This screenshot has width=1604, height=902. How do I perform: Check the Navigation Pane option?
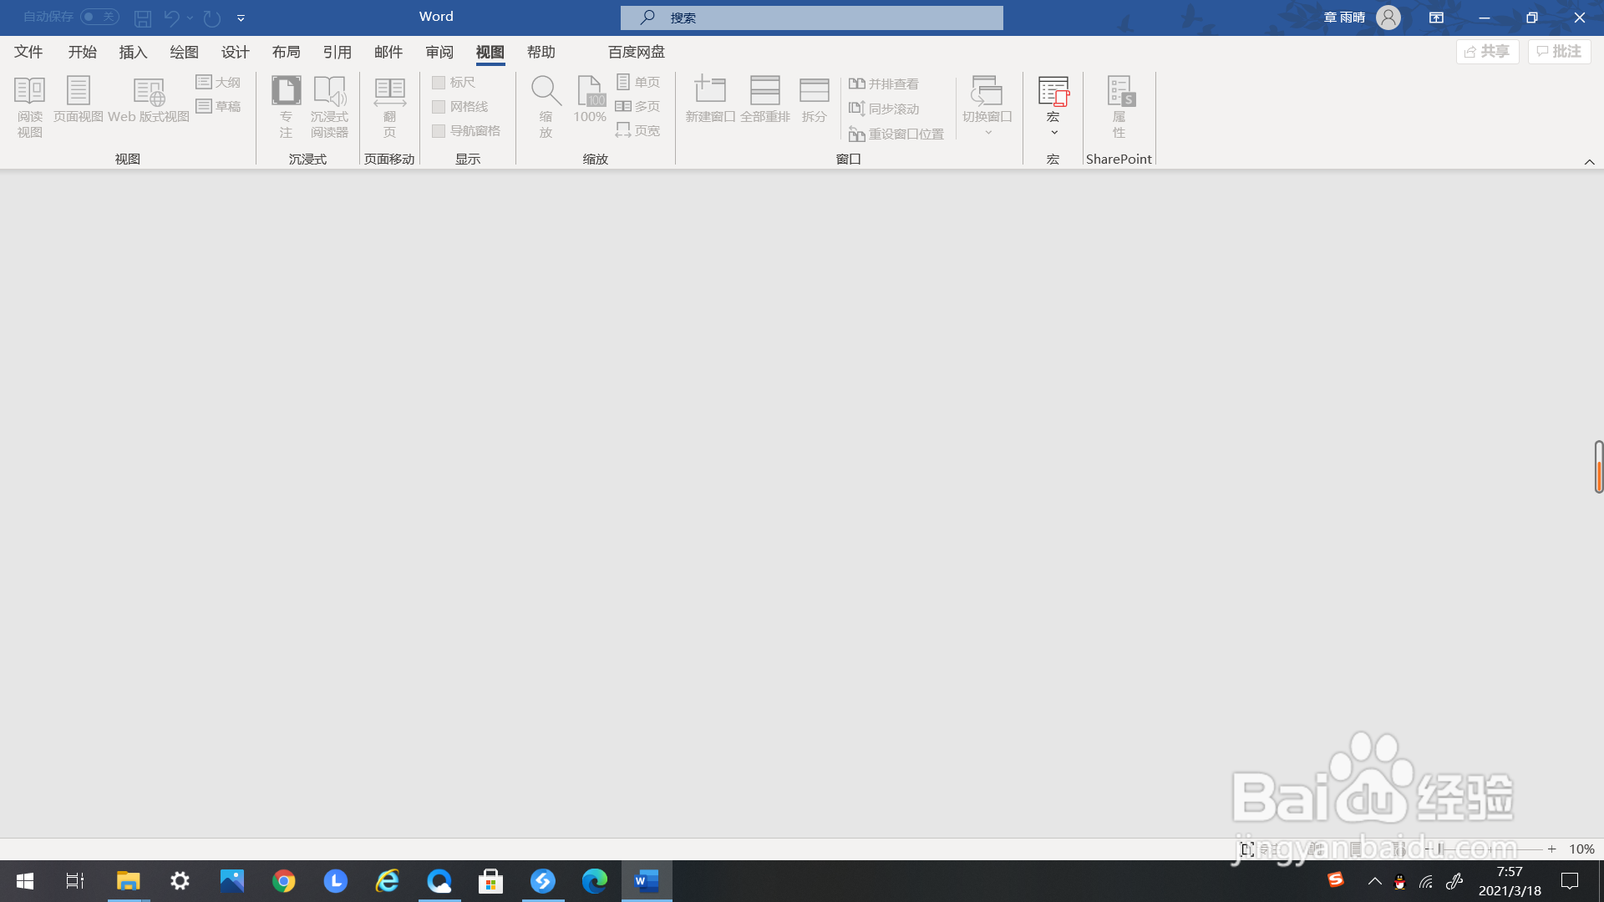tap(439, 131)
